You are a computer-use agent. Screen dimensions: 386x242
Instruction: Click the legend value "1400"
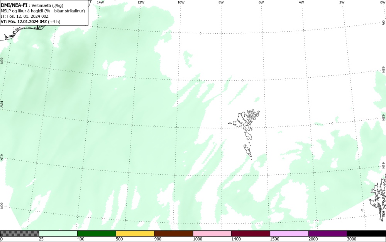click(236, 239)
